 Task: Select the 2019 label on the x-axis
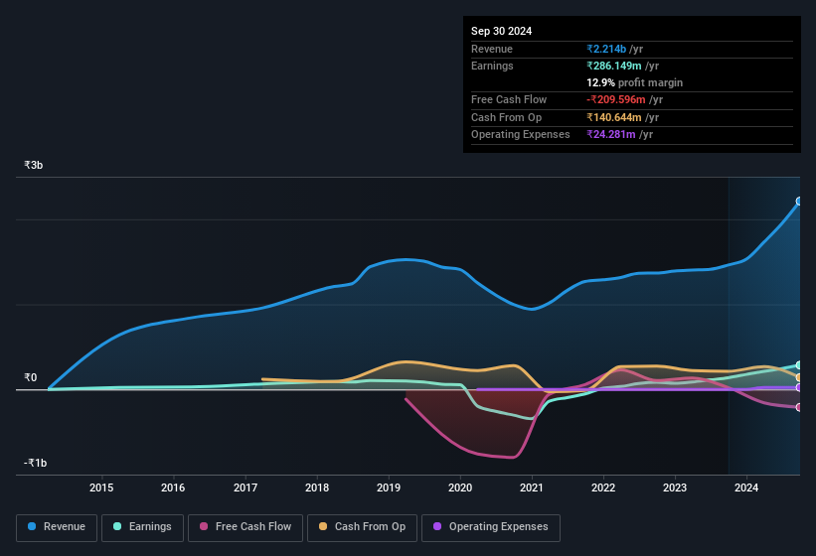coord(389,487)
